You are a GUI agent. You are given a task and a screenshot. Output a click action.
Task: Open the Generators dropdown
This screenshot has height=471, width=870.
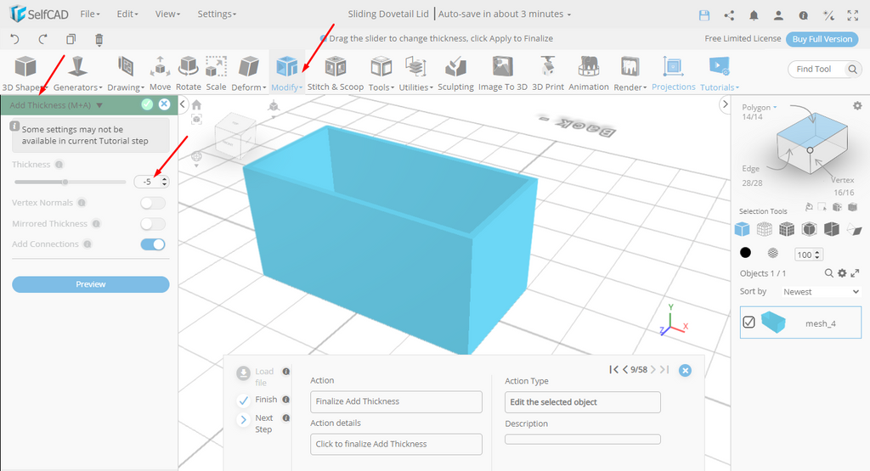pos(77,73)
